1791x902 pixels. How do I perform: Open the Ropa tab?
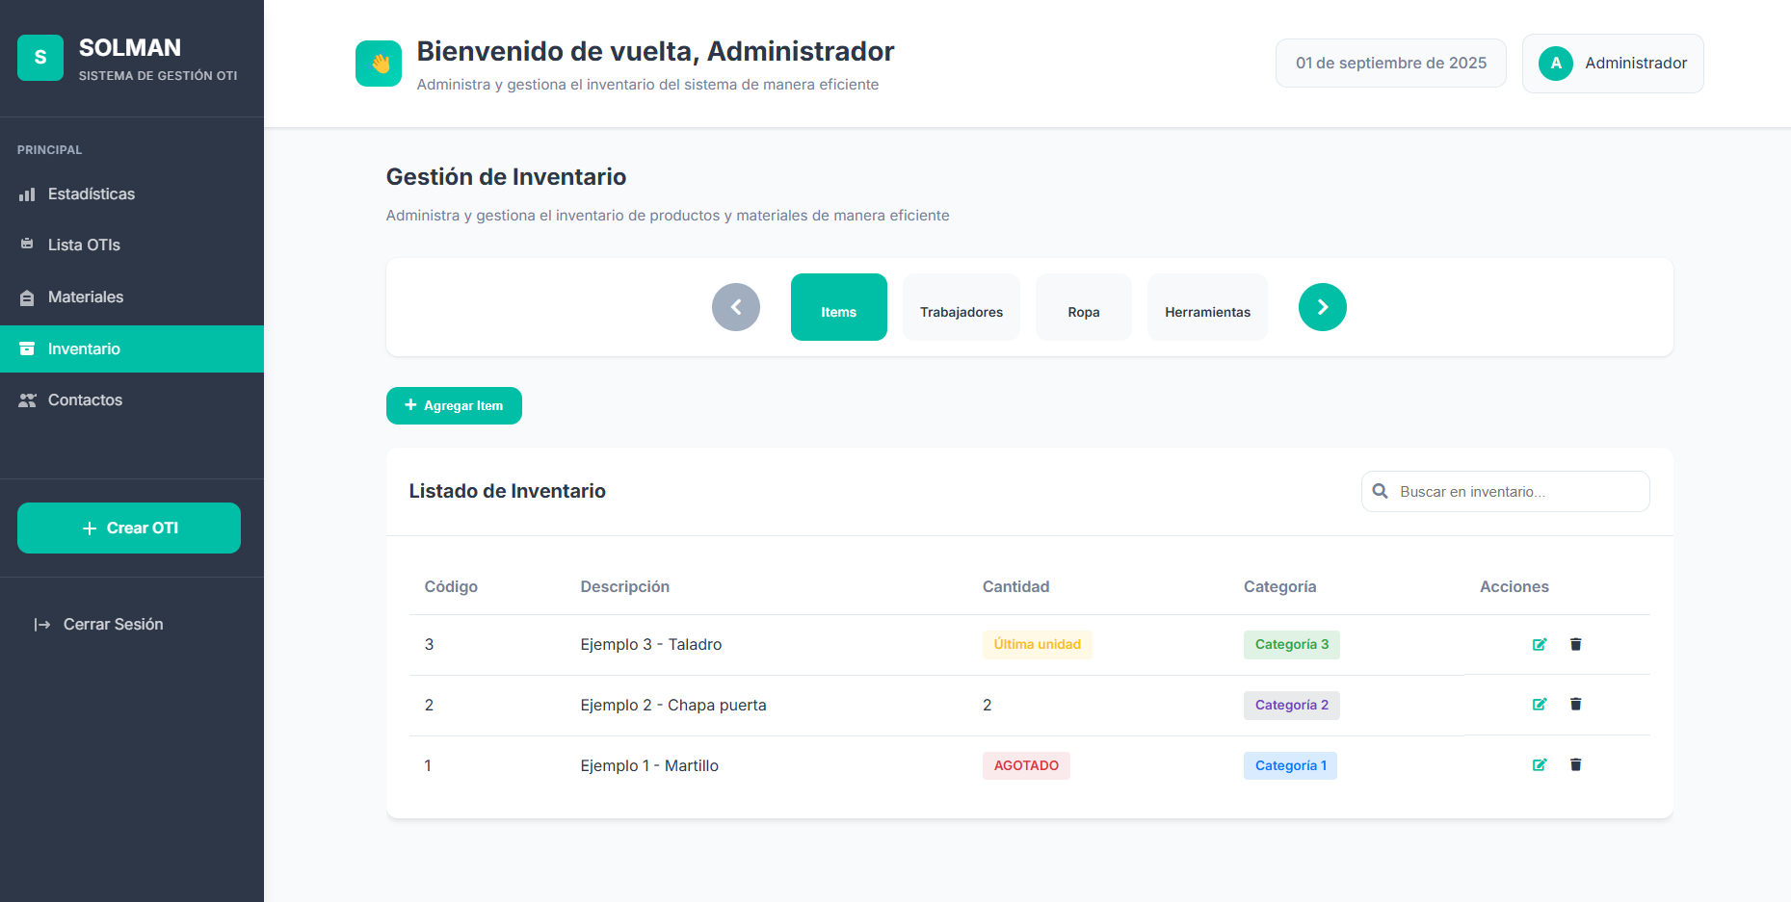(1083, 308)
